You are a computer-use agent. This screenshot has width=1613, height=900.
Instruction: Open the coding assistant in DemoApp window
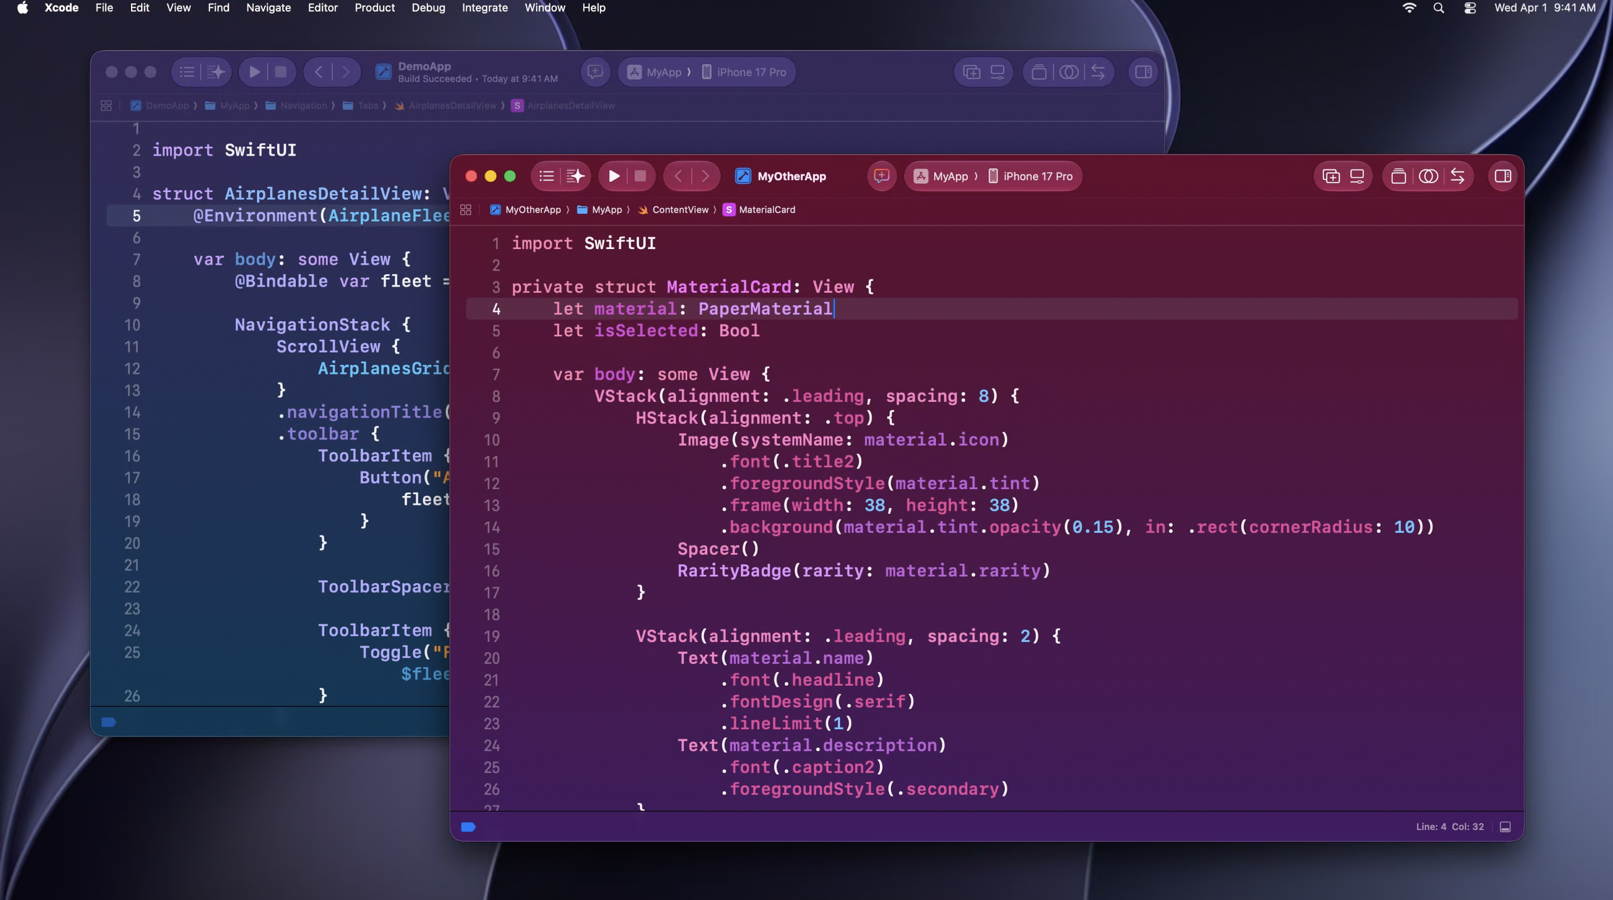point(216,72)
